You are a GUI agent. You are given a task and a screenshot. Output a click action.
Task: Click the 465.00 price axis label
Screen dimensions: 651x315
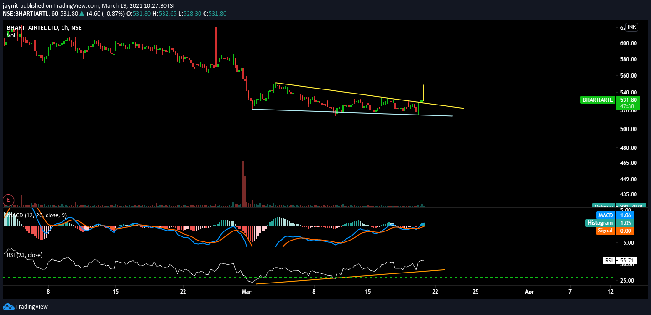pyautogui.click(x=628, y=163)
